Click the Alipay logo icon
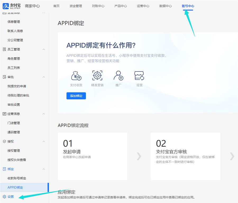This screenshot has height=203, width=238. [6, 6]
